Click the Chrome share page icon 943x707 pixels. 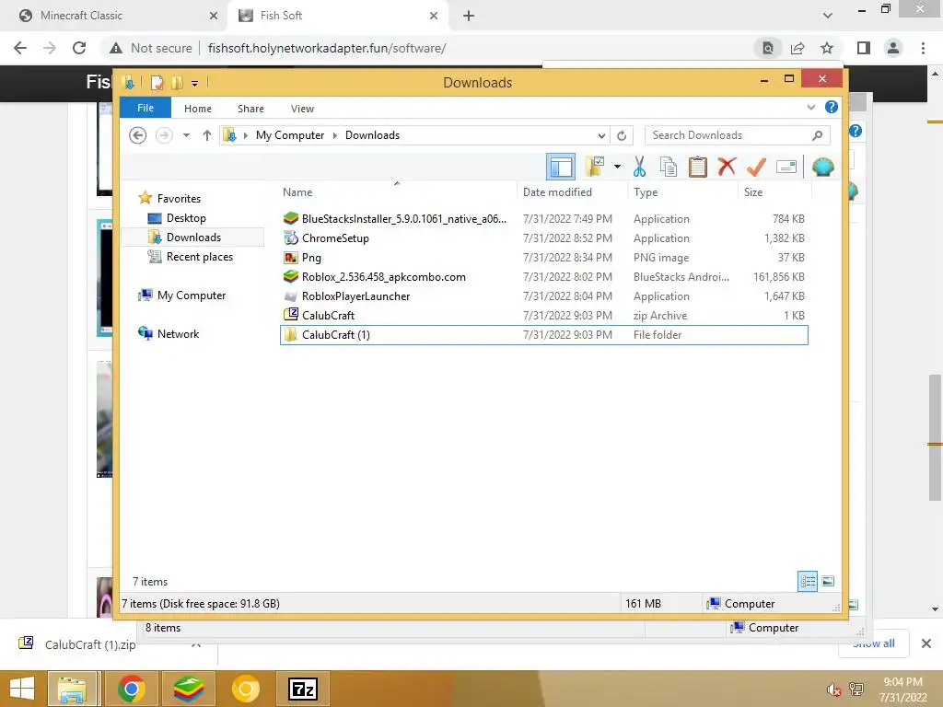797,48
